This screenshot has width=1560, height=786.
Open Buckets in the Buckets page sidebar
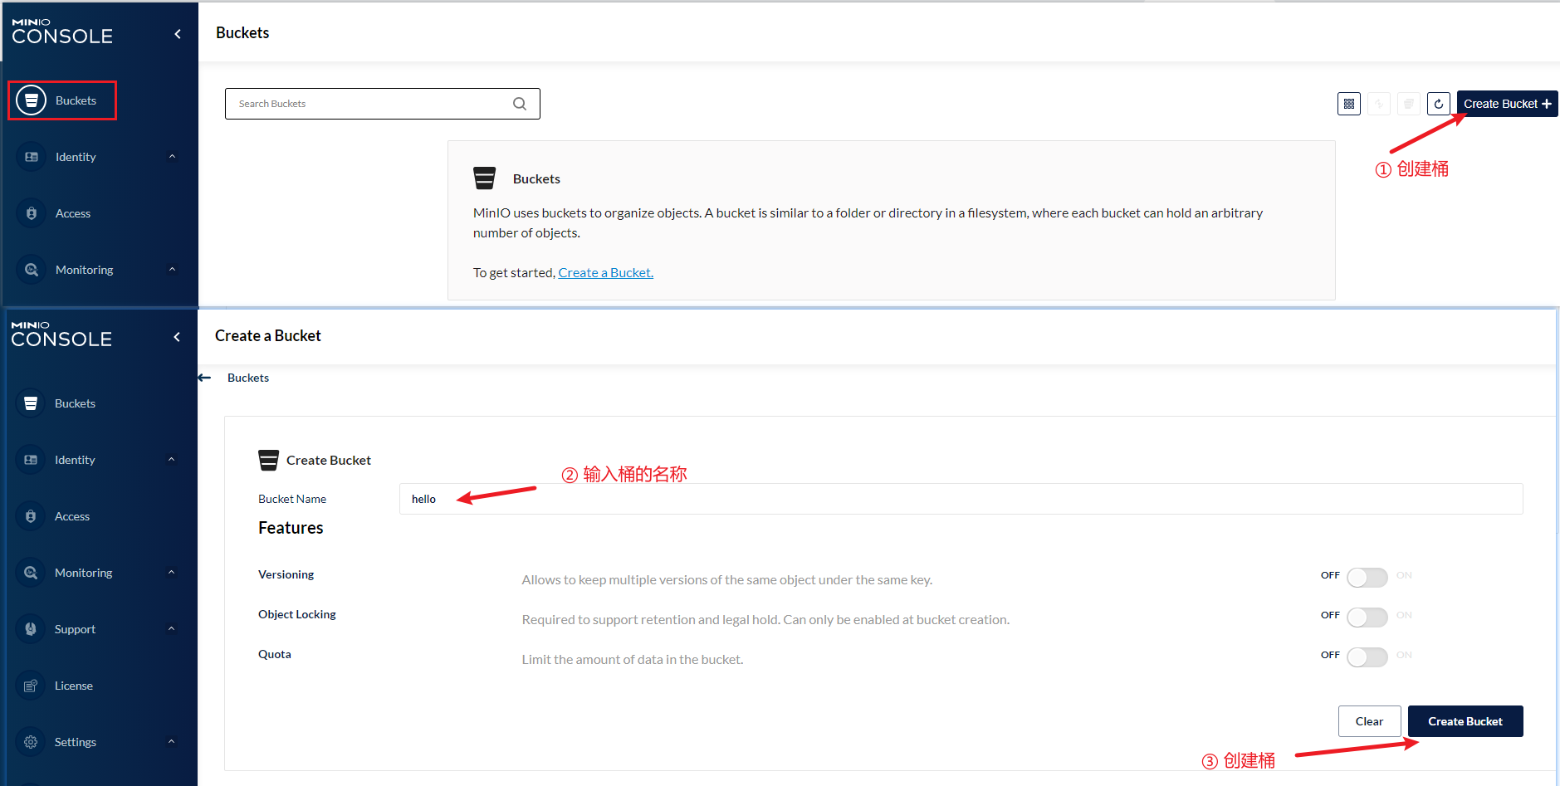[62, 100]
